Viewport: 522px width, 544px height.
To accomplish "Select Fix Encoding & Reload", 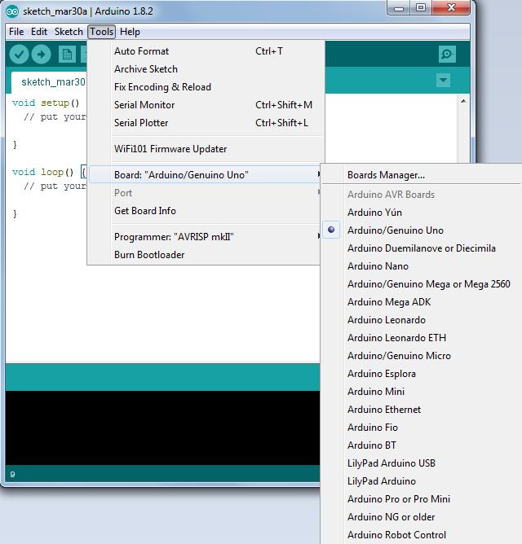I will tap(206, 87).
